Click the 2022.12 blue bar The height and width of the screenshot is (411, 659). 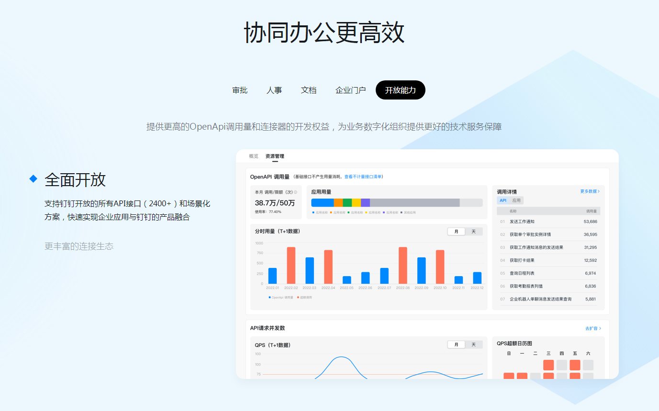[x=477, y=278]
